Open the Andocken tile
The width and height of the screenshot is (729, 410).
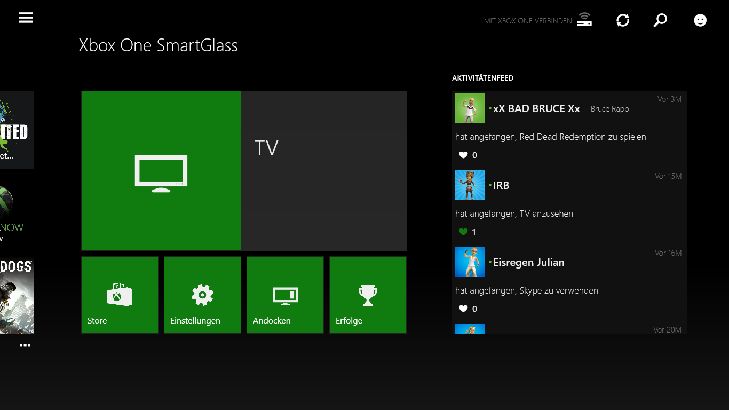(285, 295)
